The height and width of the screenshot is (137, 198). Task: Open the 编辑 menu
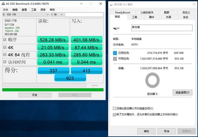[15, 10]
